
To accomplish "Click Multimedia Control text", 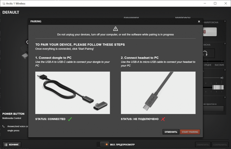I will coord(12,118).
